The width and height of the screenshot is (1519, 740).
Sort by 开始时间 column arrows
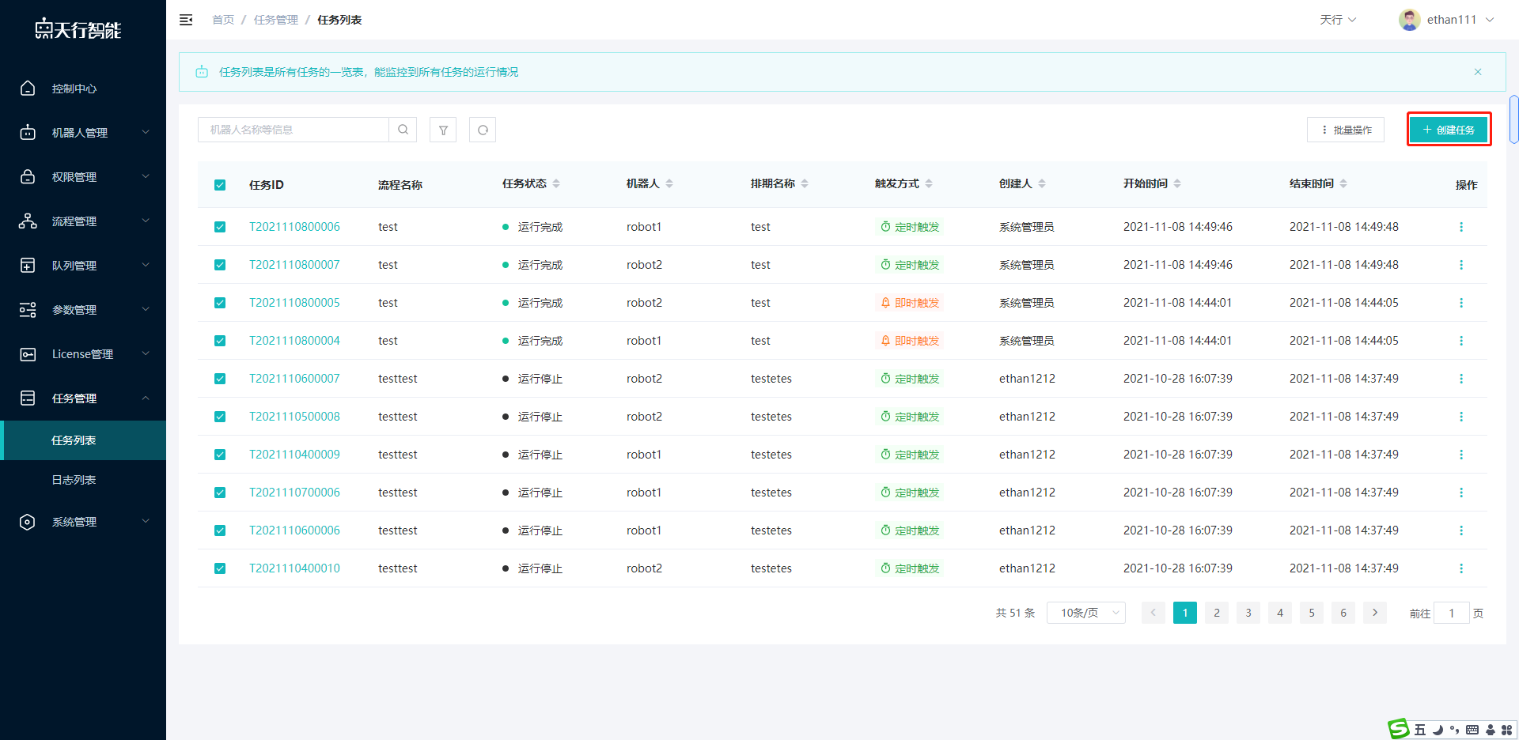point(1177,183)
